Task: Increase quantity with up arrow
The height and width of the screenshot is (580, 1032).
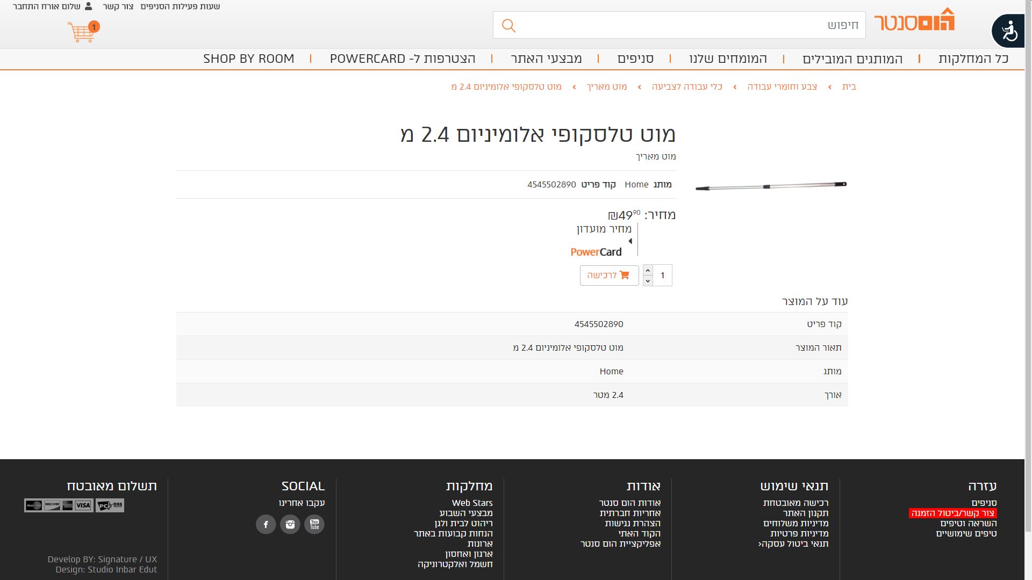Action: pos(648,270)
